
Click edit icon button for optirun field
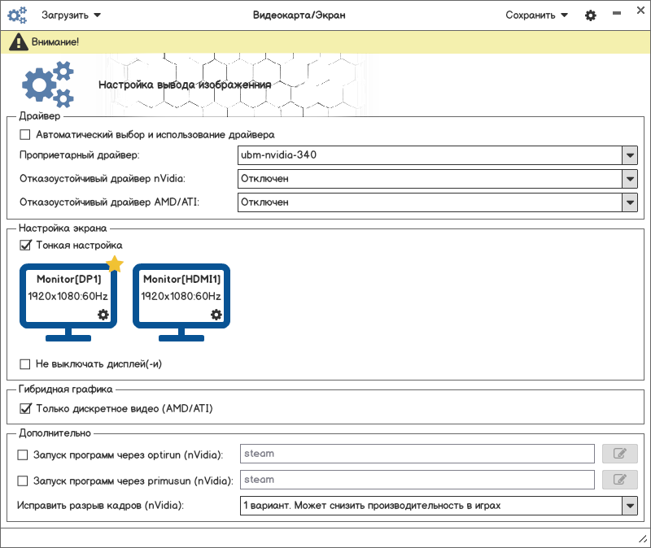(620, 454)
